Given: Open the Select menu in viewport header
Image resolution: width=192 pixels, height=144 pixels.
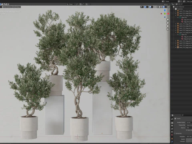Looking at the screenshot, I should tap(10, 7).
